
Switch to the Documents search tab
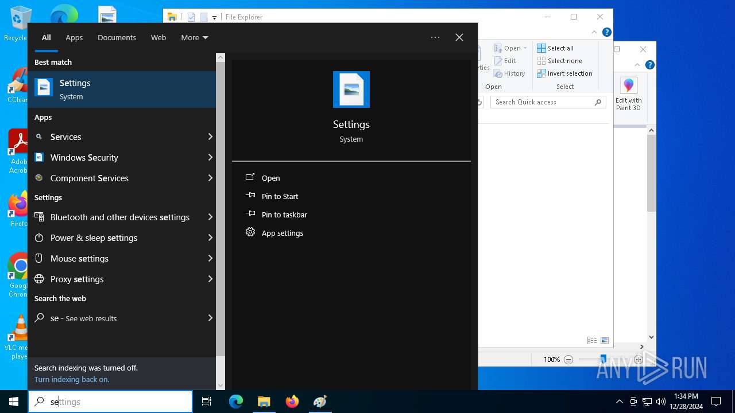pos(117,37)
